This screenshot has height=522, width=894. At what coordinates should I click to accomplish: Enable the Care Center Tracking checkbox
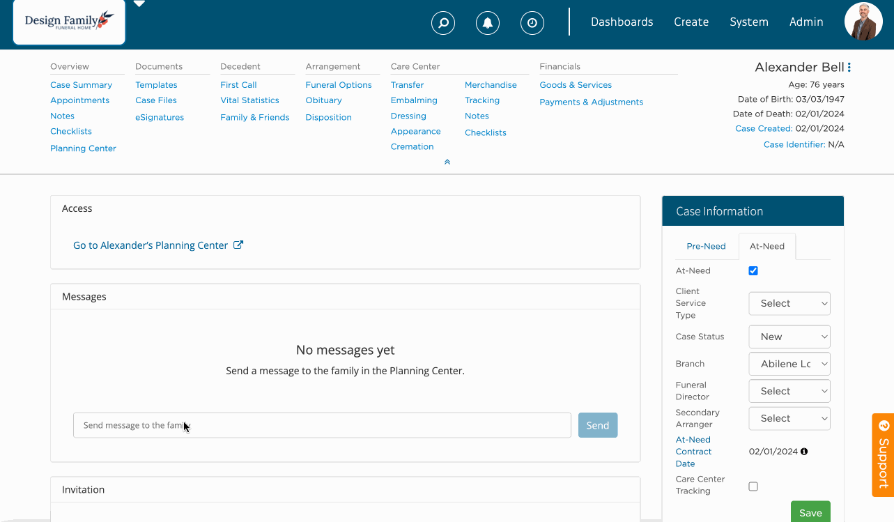click(x=753, y=486)
